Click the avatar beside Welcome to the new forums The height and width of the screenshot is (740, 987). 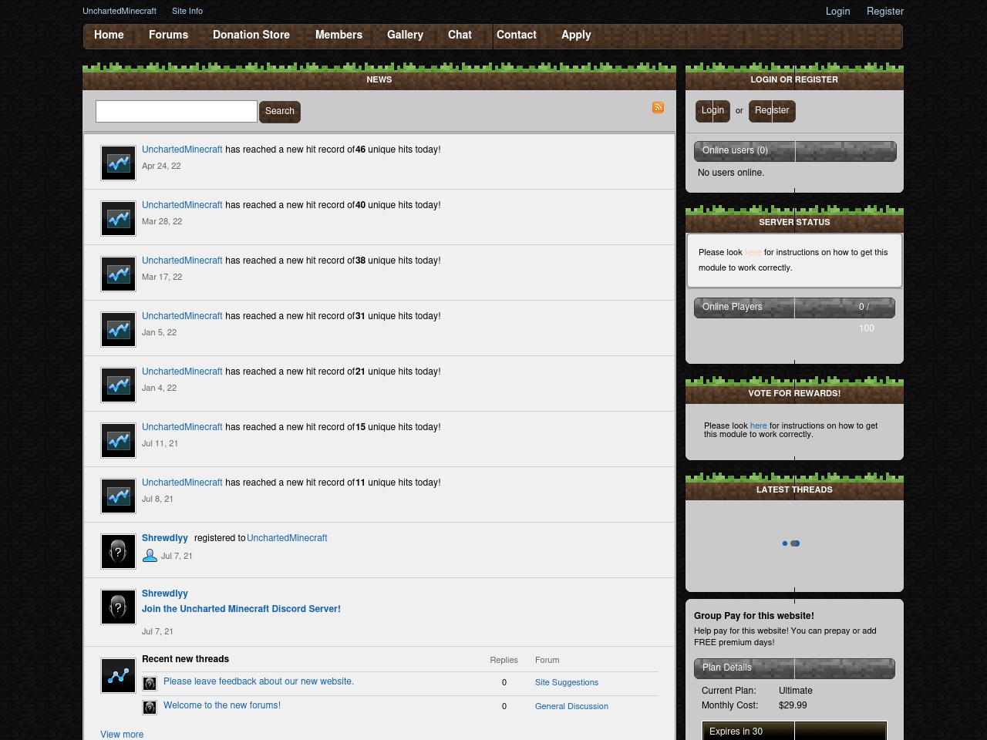150,707
